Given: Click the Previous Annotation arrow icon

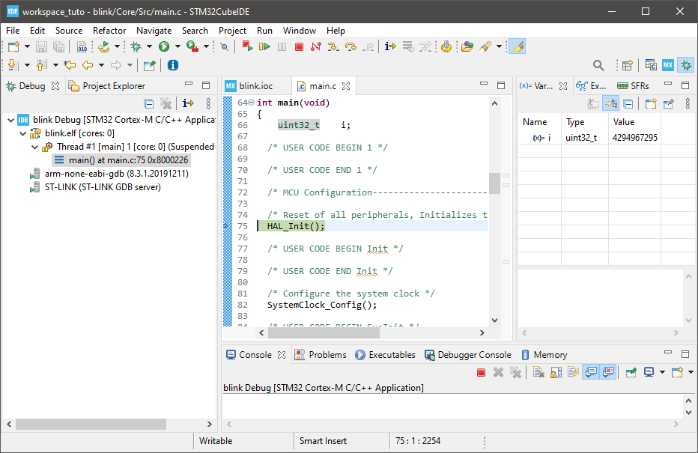Looking at the screenshot, I should [41, 65].
